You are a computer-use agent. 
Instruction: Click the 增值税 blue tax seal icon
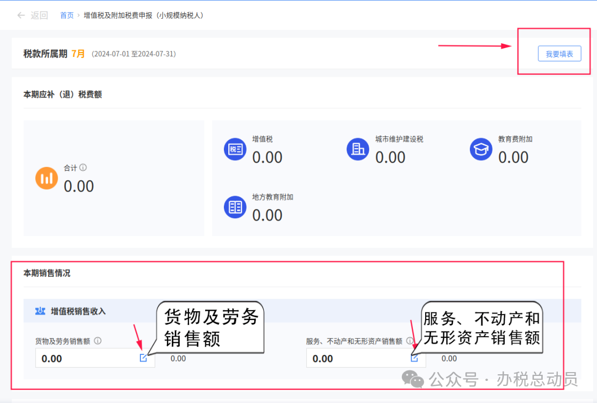tap(235, 148)
